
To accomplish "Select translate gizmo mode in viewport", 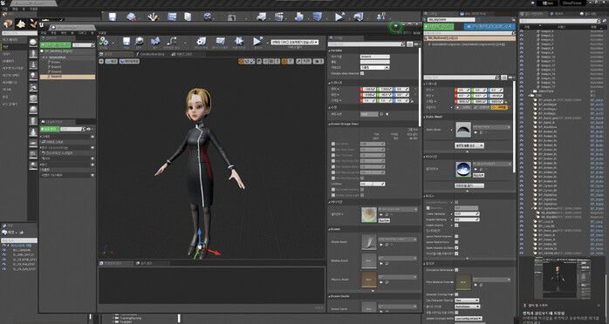I will pyautogui.click(x=241, y=61).
